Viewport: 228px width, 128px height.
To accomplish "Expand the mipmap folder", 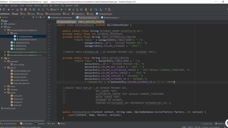I will coord(5,90).
